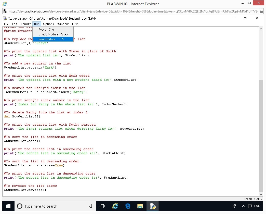Click the Python IDLE taskbar icon
This screenshot has height=214, width=266.
coord(153,206)
